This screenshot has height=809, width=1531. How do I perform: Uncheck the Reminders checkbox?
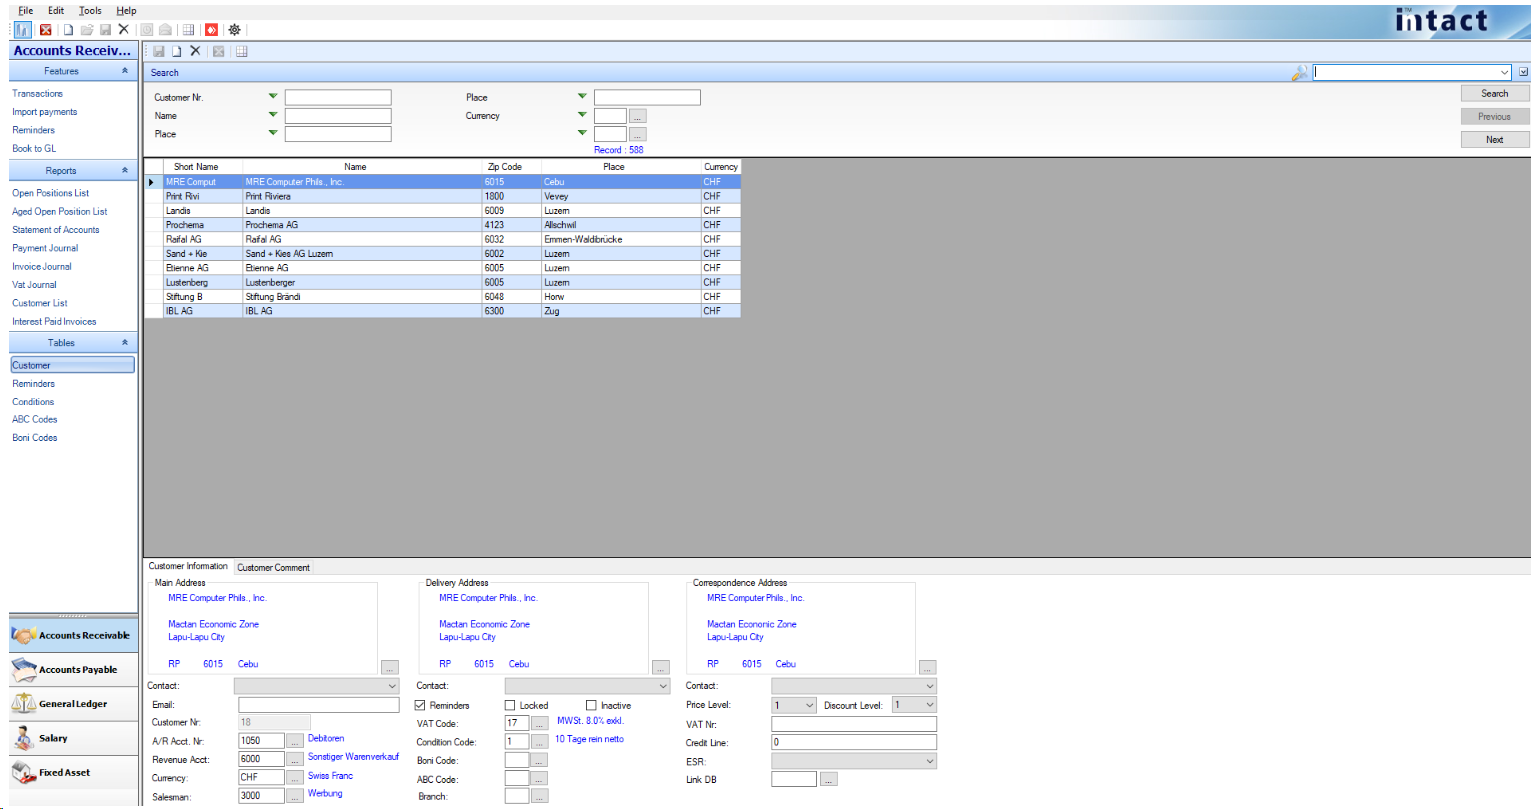point(420,705)
